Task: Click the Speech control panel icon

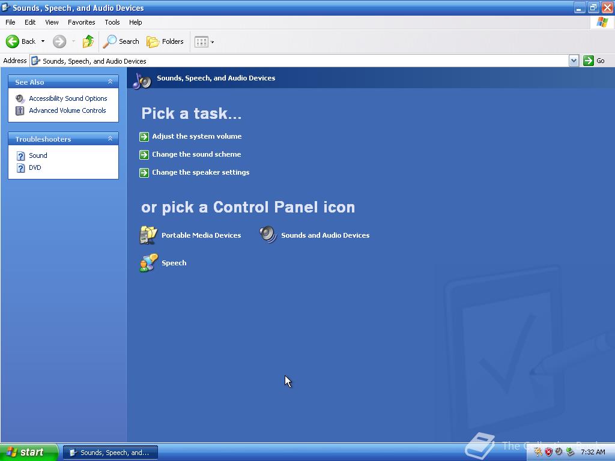Action: pos(149,263)
